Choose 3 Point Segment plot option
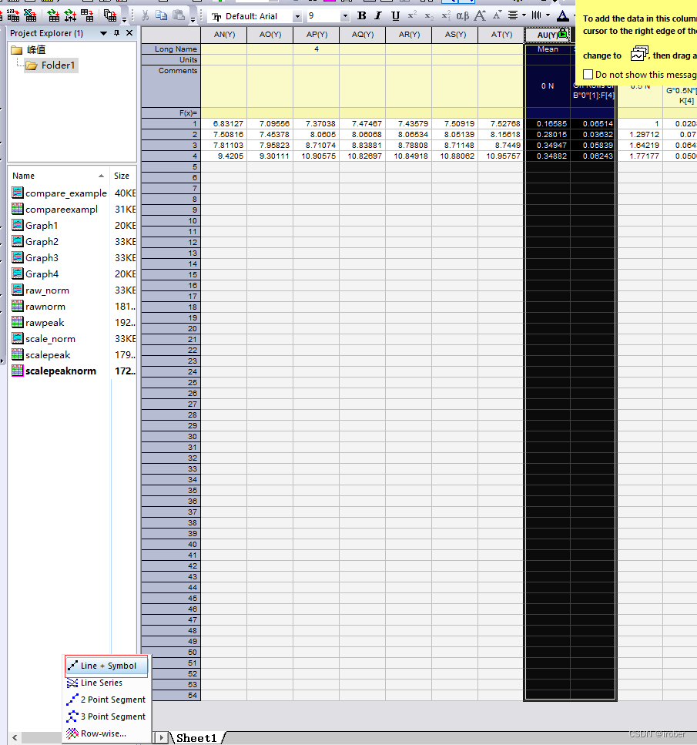This screenshot has width=697, height=745. coord(106,716)
